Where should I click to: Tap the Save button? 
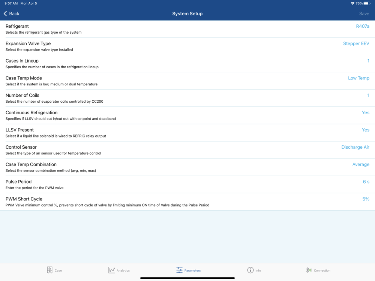pyautogui.click(x=364, y=13)
